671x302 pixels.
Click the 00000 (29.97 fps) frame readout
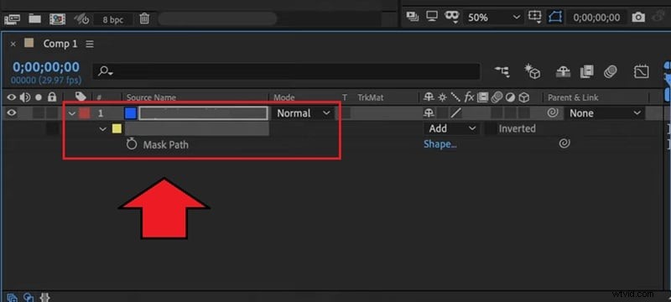click(x=46, y=80)
